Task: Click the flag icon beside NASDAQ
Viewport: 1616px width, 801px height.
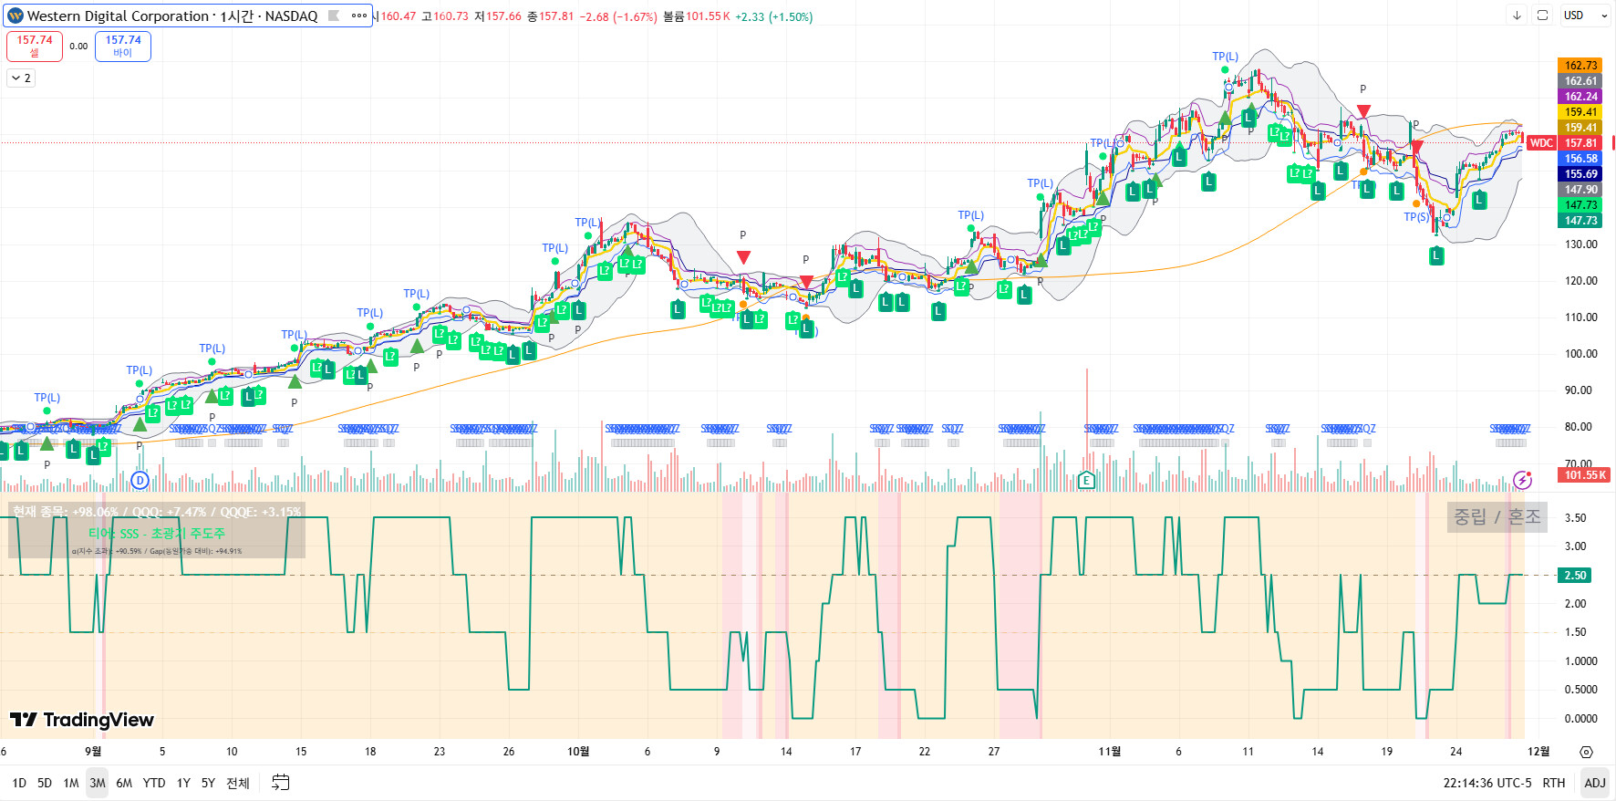Action: [x=334, y=16]
